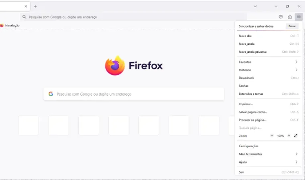Click the Pocket save icon
The height and width of the screenshot is (180, 305).
pyautogui.click(x=281, y=17)
